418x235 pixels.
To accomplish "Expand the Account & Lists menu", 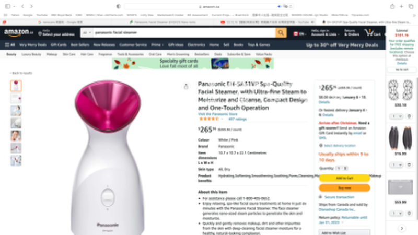I will (325, 33).
